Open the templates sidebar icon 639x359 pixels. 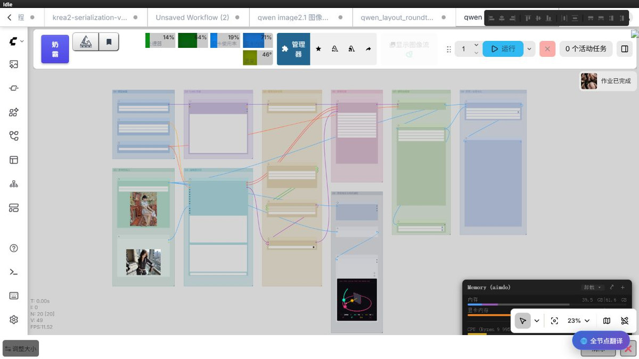[14, 208]
